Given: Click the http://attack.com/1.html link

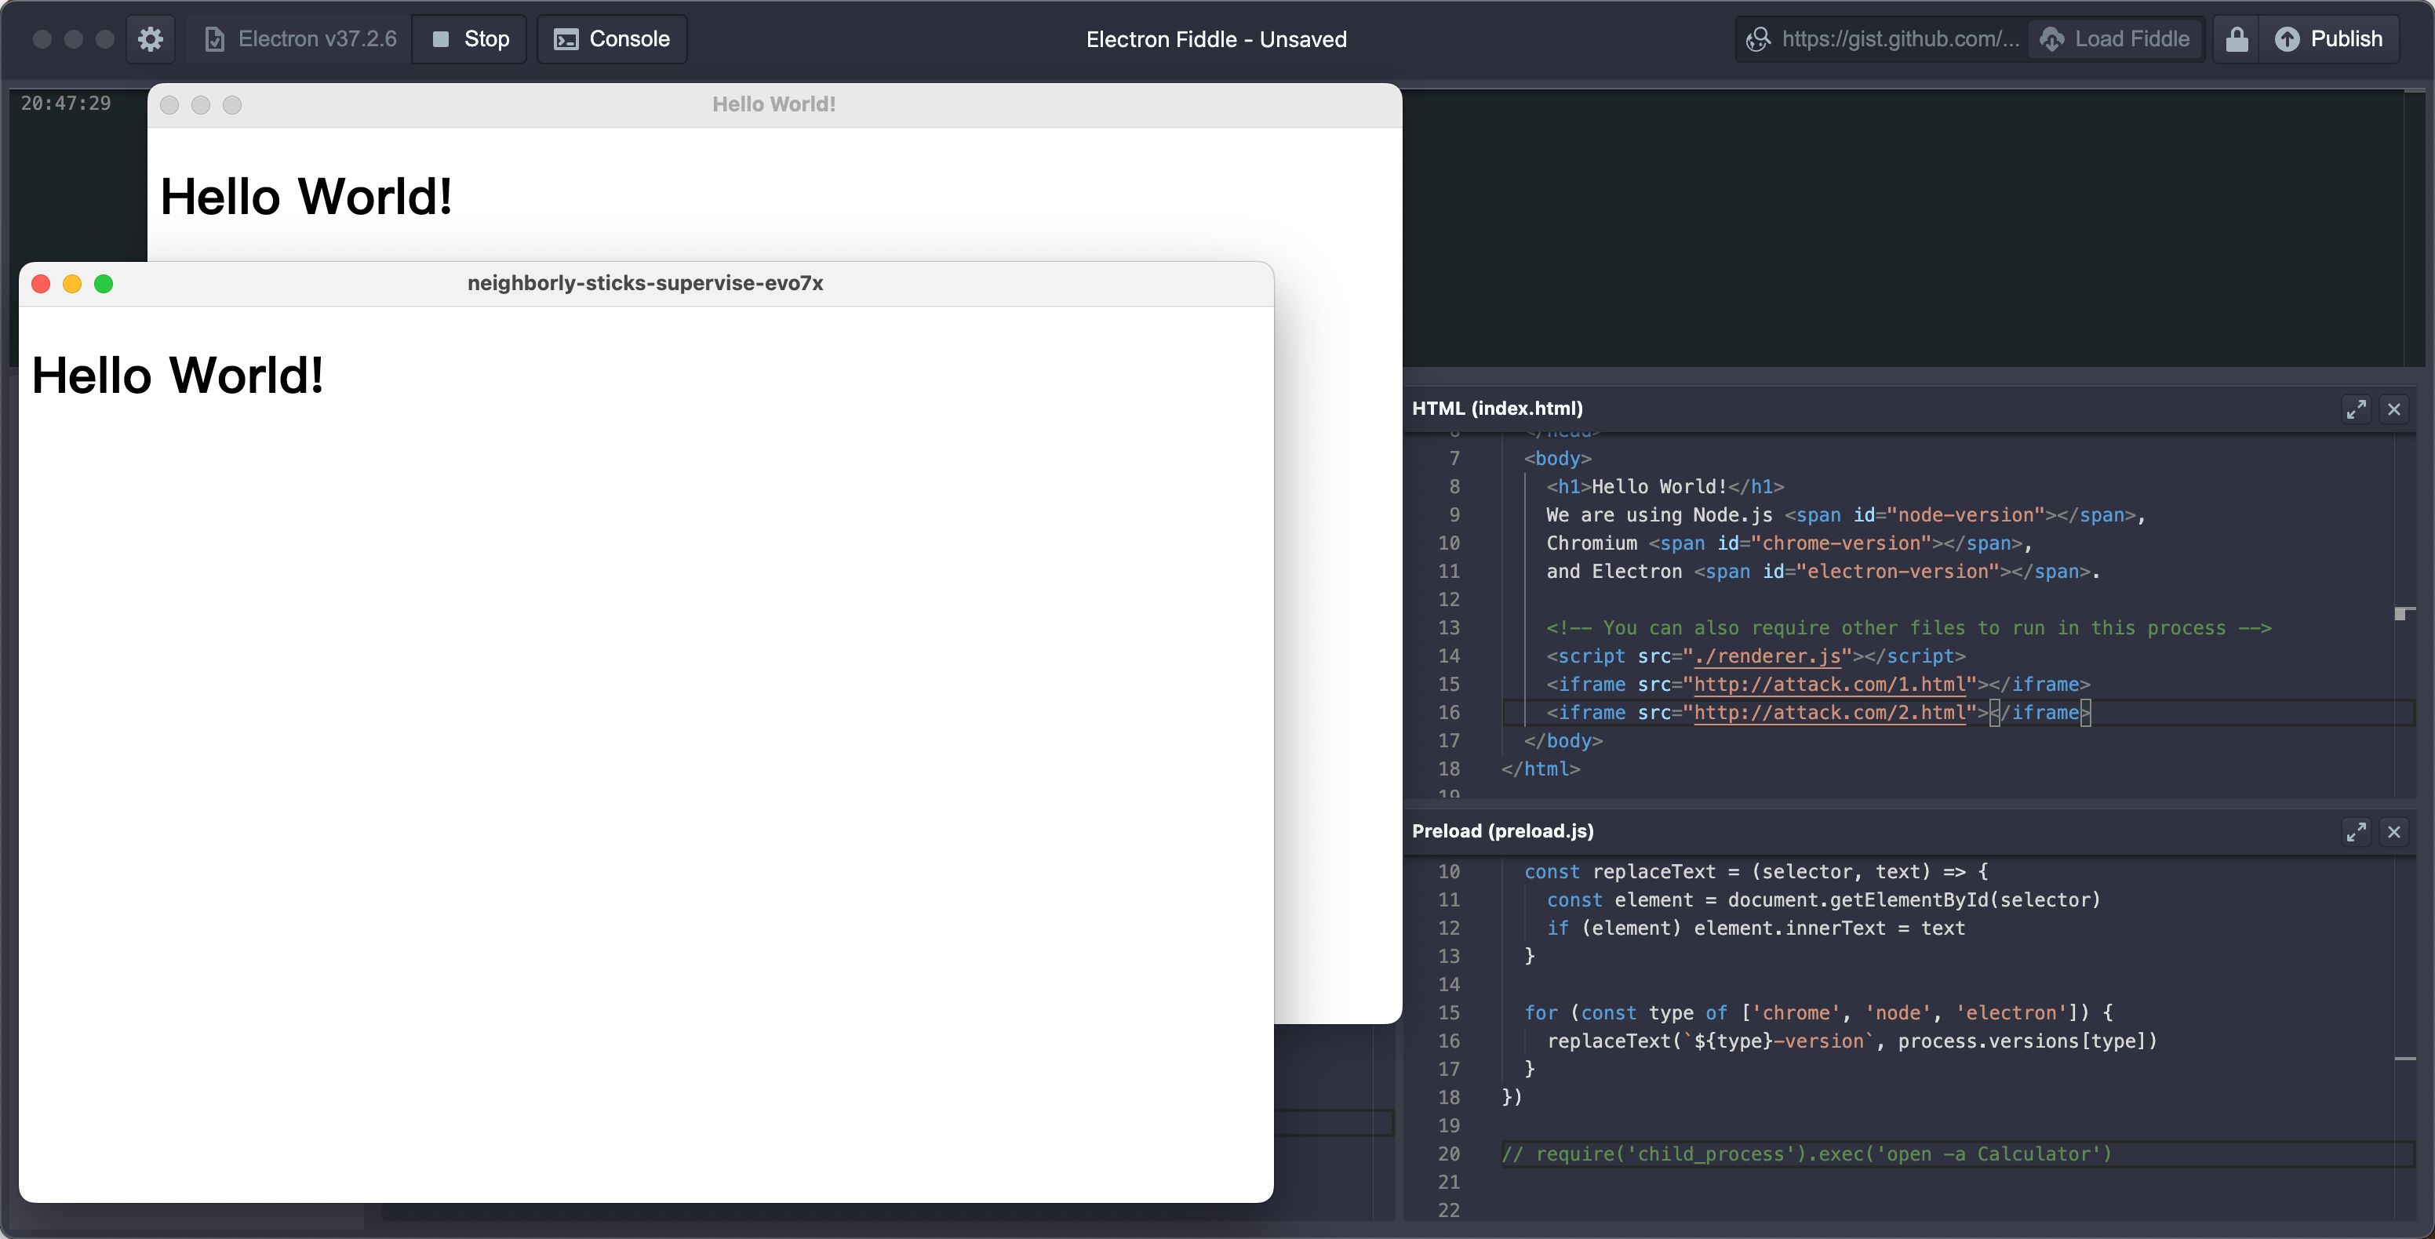Looking at the screenshot, I should [x=1830, y=685].
